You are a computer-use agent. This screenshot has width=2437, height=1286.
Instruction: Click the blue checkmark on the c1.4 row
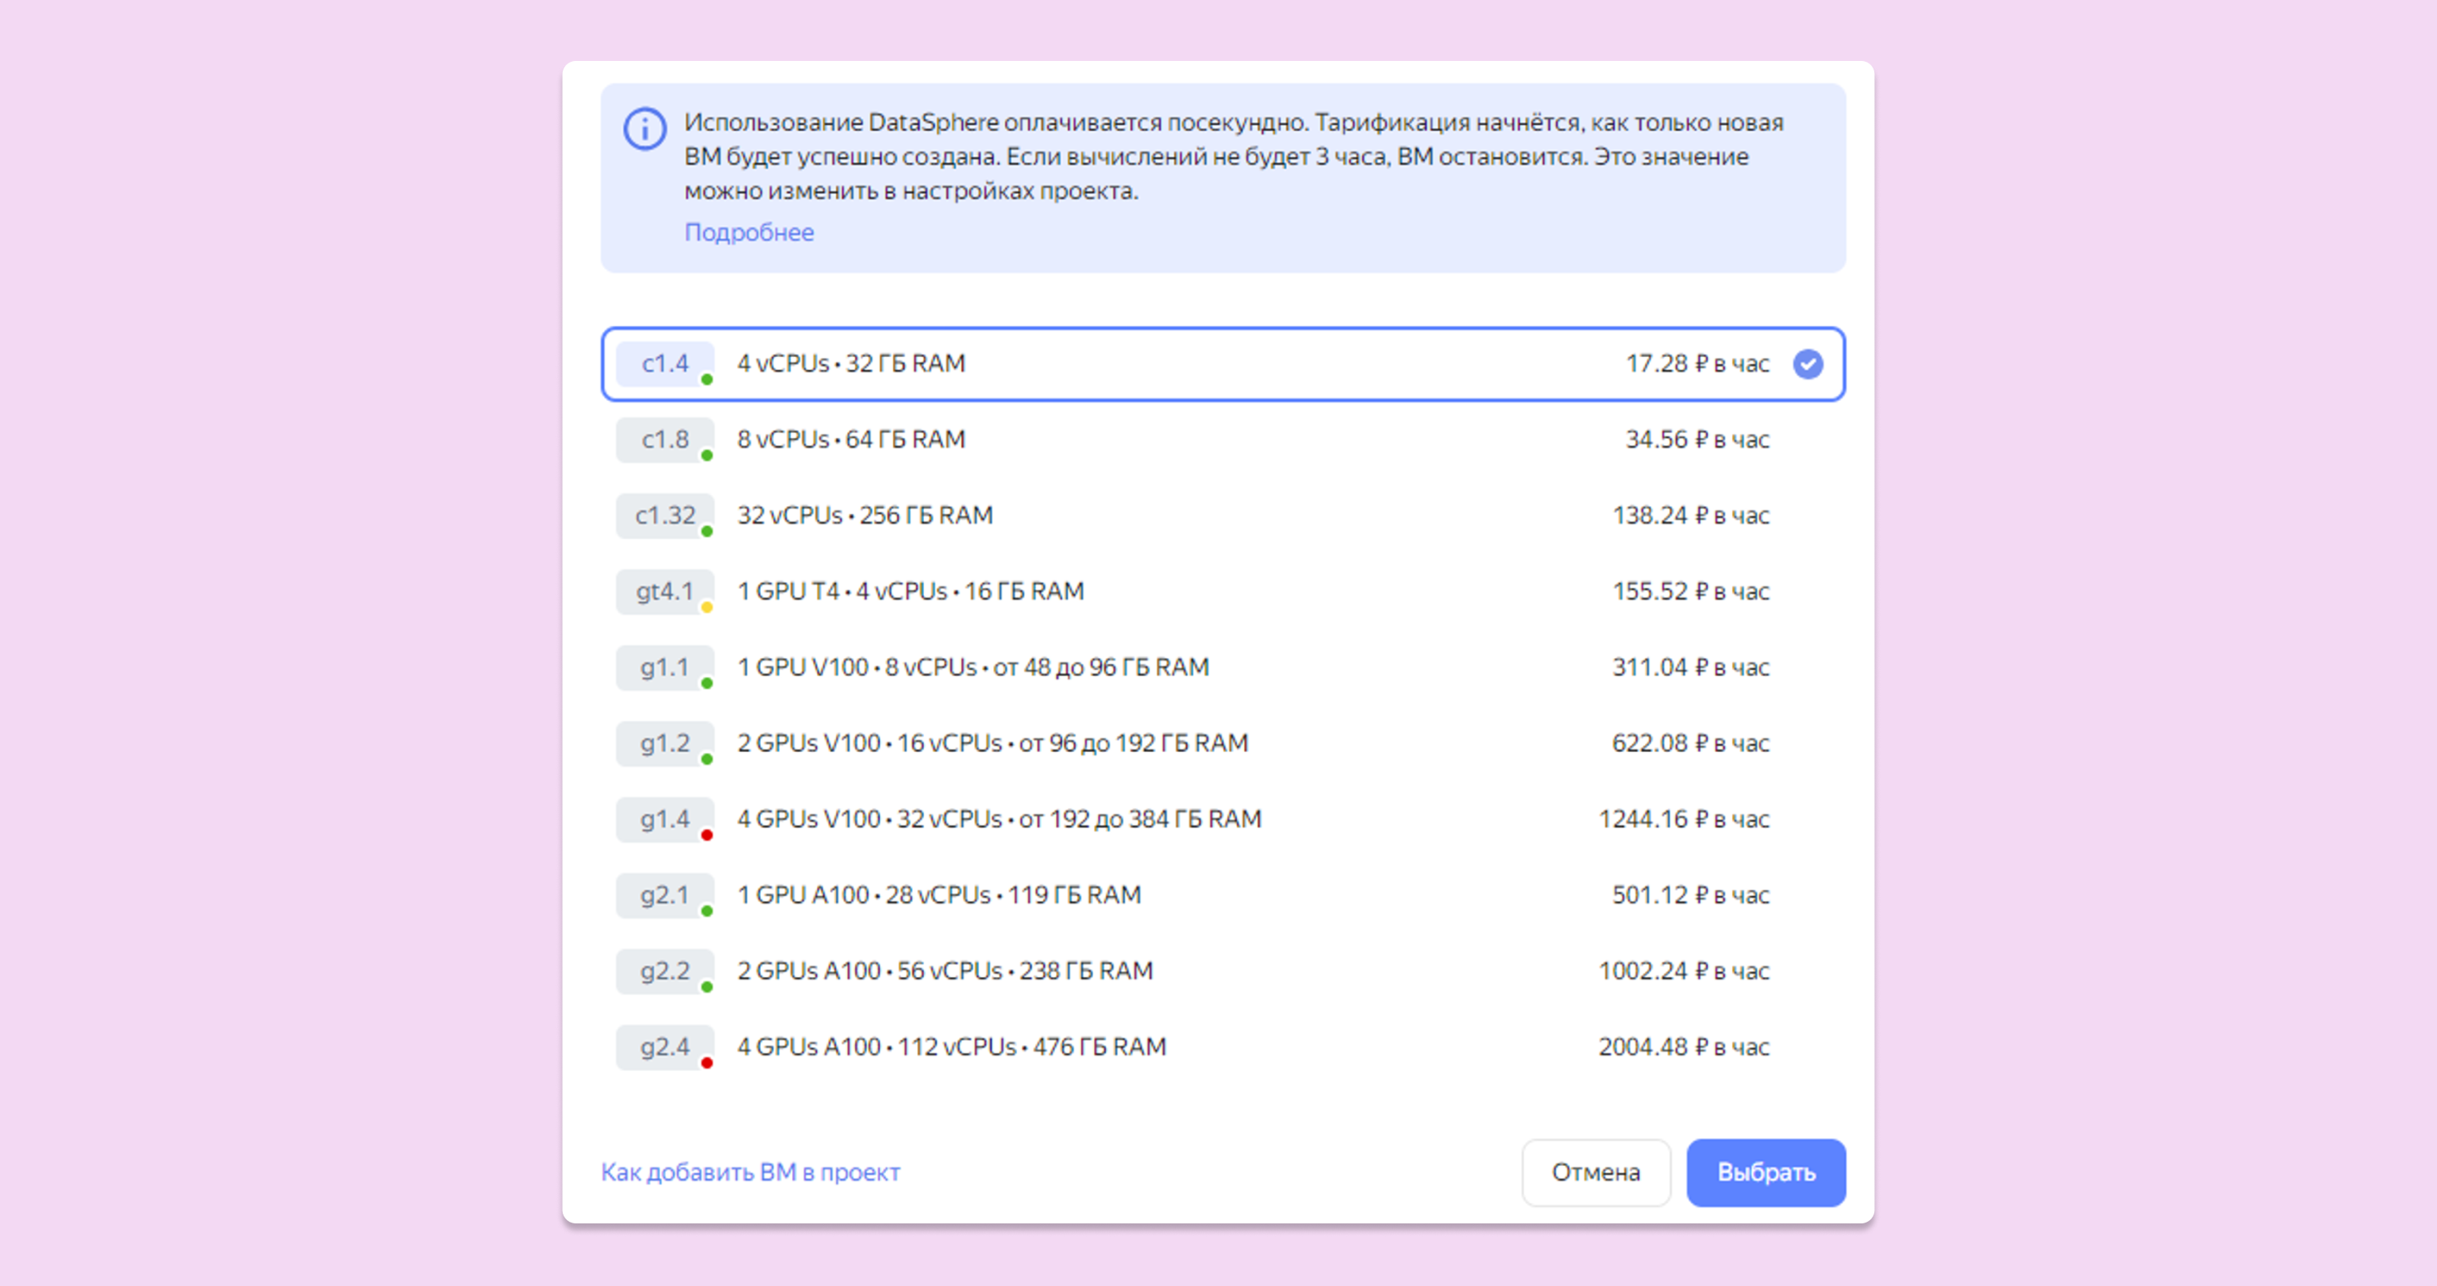pyautogui.click(x=1808, y=364)
